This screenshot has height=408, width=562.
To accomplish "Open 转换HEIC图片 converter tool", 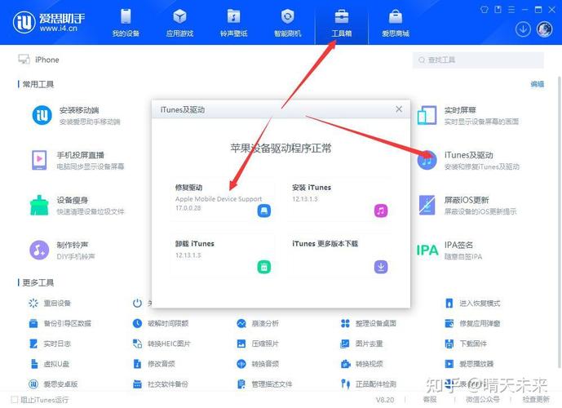I will (162, 344).
